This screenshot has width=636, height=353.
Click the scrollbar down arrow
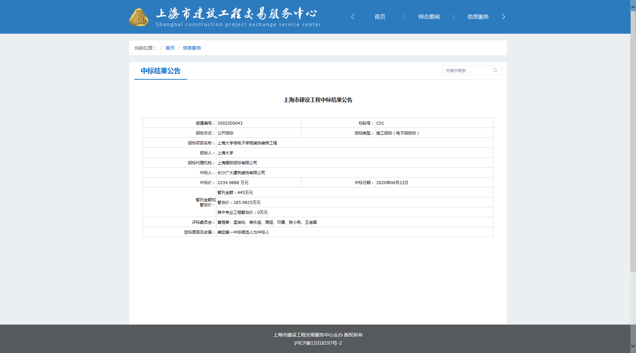[633, 346]
